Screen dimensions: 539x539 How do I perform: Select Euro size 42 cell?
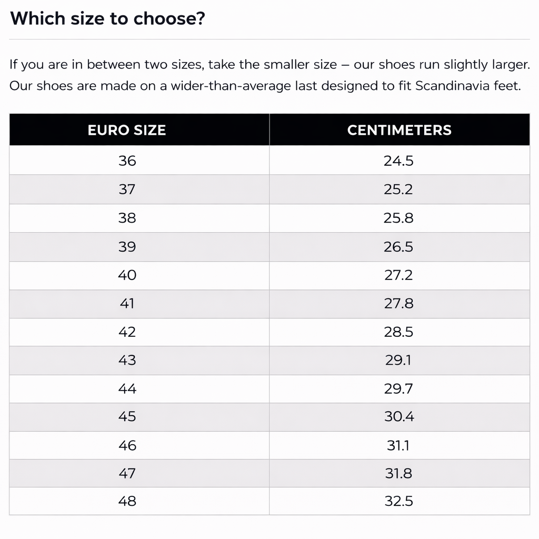pos(127,332)
